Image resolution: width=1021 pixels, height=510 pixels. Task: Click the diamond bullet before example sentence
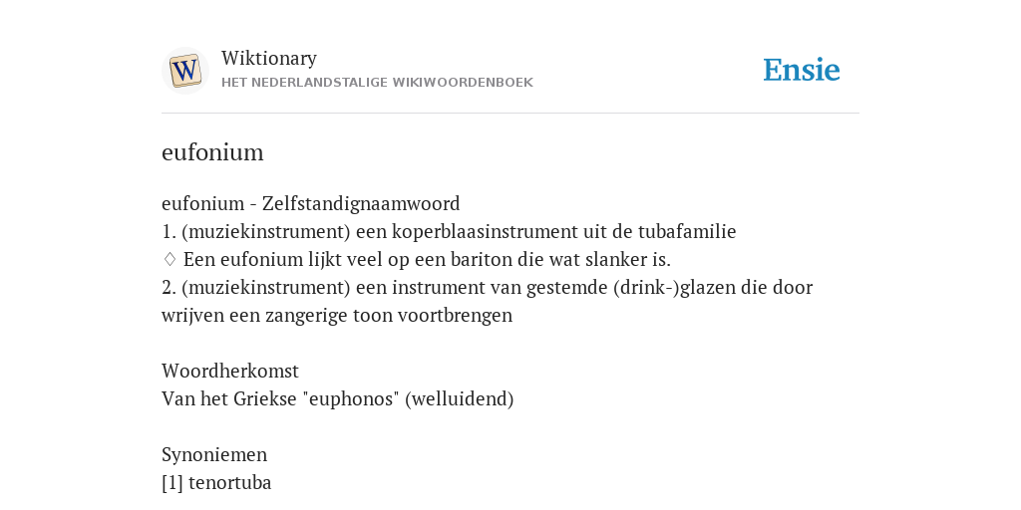[x=170, y=260]
